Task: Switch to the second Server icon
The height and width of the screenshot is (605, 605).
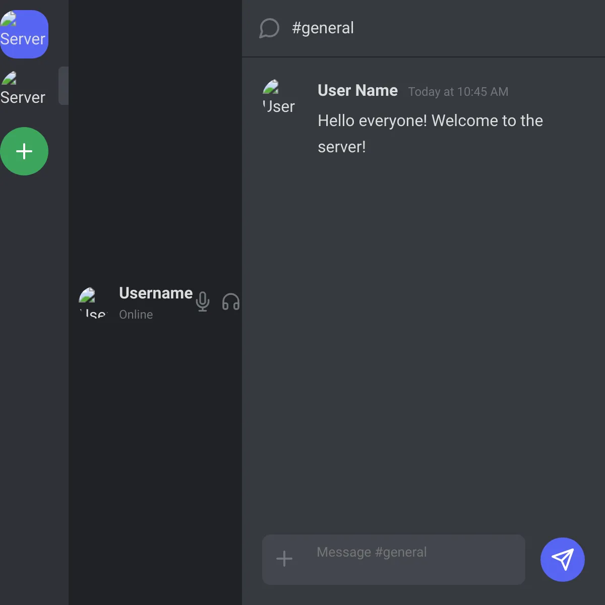Action: click(24, 88)
